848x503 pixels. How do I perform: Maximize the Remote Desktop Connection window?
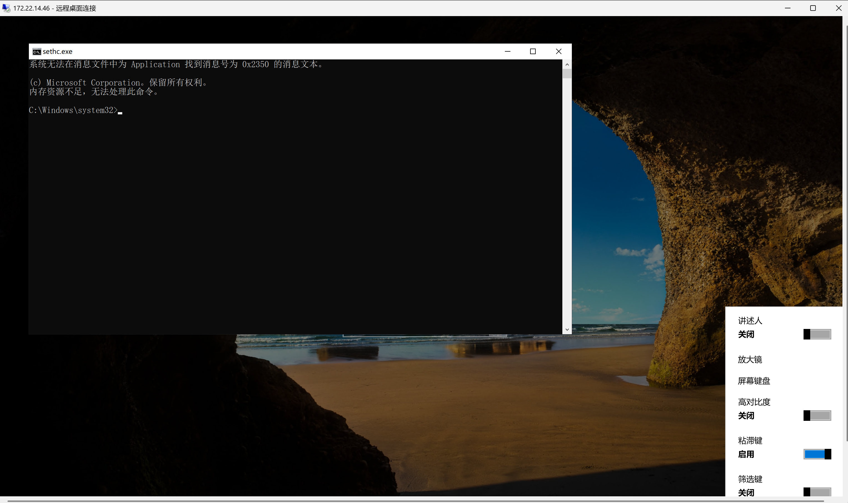813,8
